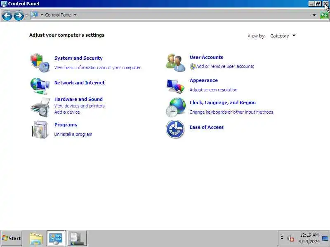Open System and Security heading link

78,58
